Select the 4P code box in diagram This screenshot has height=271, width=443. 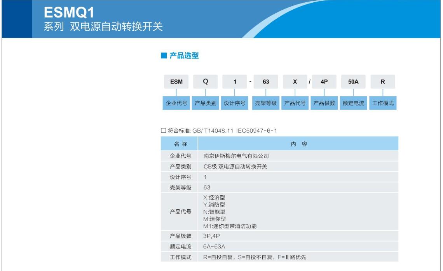[x=324, y=82]
